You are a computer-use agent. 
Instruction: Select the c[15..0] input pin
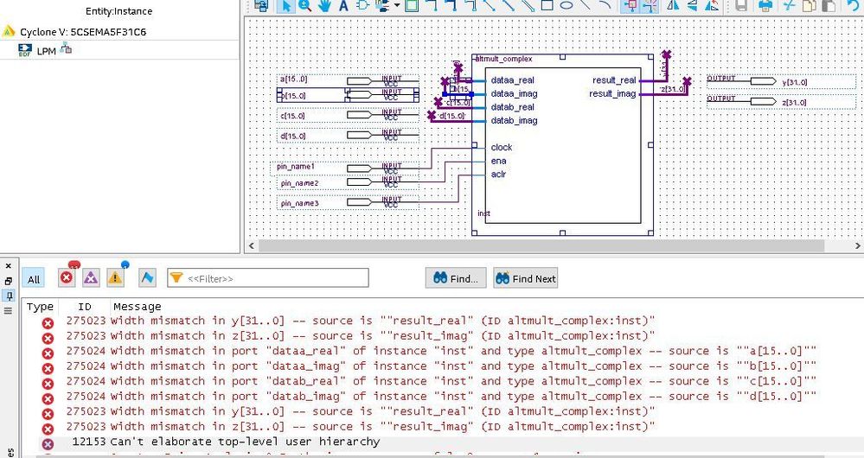tap(348, 116)
